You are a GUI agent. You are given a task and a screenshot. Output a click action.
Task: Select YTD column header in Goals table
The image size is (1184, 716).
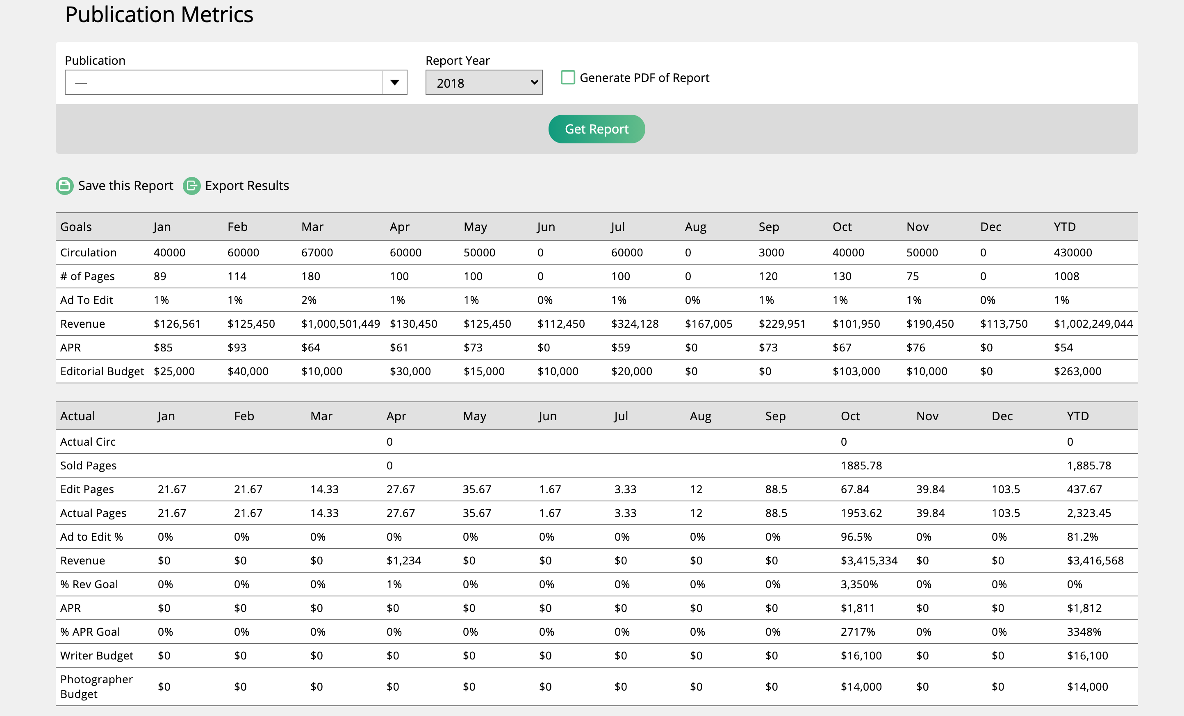[x=1064, y=227]
